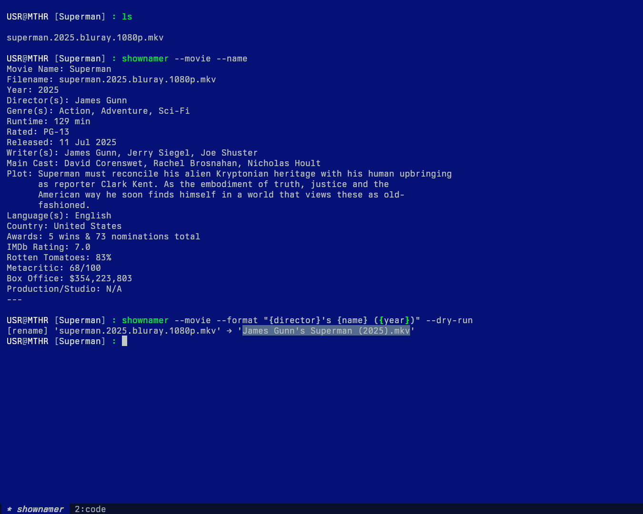Screen dimensions: 643x514
Task: Click the 'Year: 2025' line
Action: pyautogui.click(x=33, y=90)
